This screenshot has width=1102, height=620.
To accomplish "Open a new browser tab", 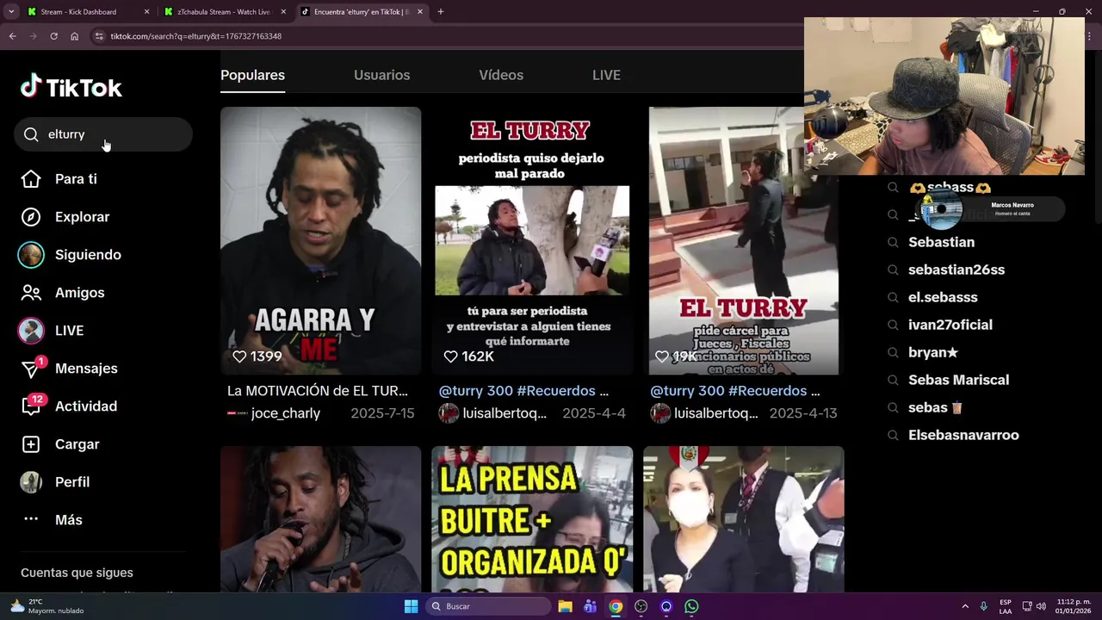I will 440,12.
